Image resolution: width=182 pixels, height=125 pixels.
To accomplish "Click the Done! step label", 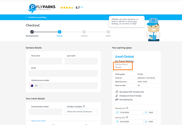I will pos(108,36).
